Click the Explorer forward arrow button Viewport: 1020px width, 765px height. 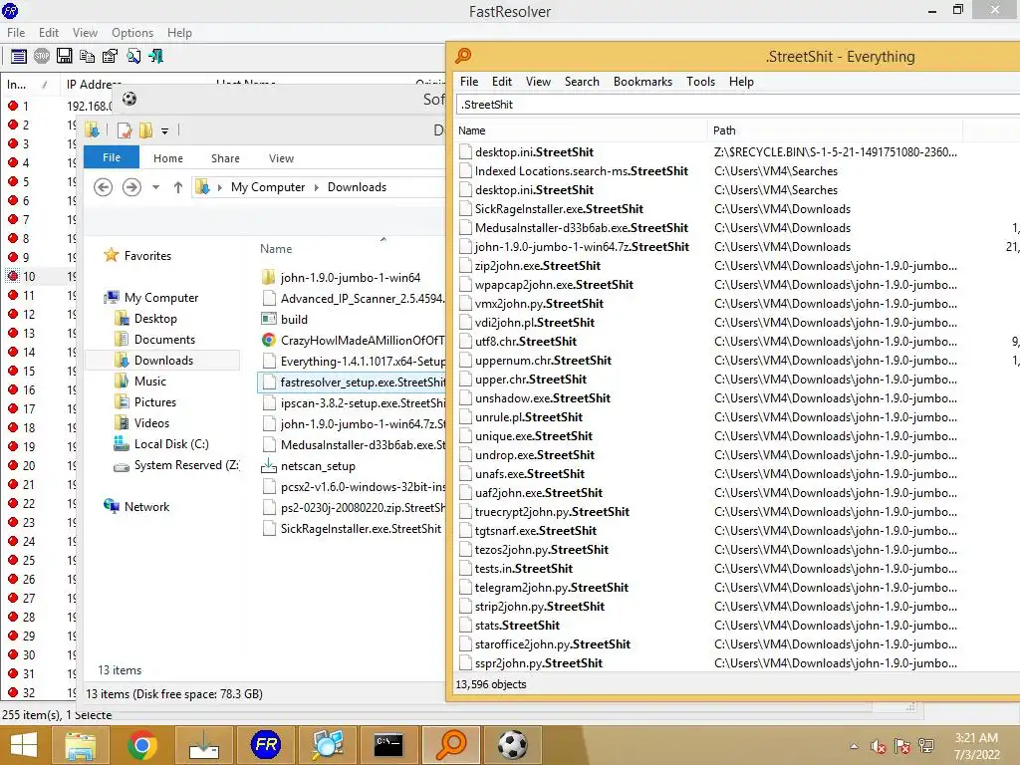click(x=131, y=187)
